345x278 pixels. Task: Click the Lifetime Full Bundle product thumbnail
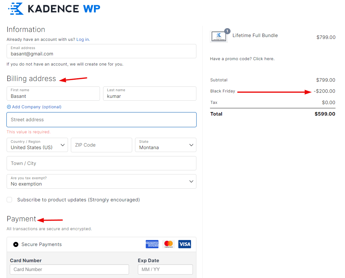pos(219,37)
